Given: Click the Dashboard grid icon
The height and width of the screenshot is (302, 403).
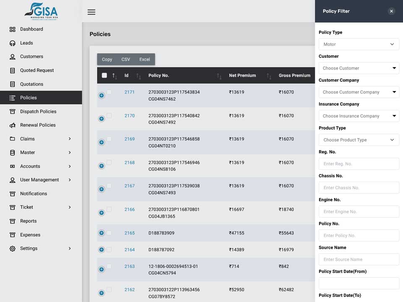Looking at the screenshot, I should click(12, 29).
